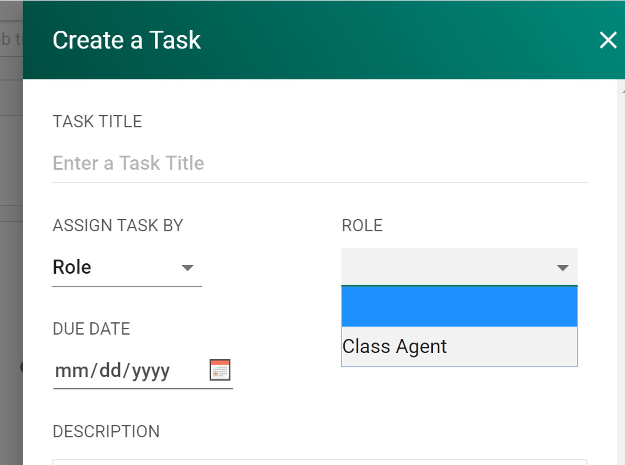This screenshot has height=465, width=625.
Task: Click the Role value in Assign Task By
Action: [x=73, y=268]
